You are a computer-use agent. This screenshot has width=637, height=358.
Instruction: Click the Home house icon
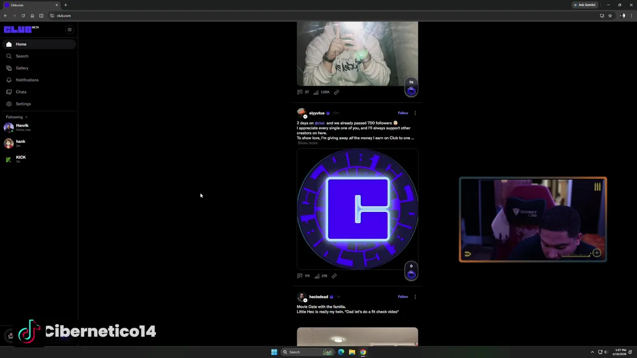[9, 44]
